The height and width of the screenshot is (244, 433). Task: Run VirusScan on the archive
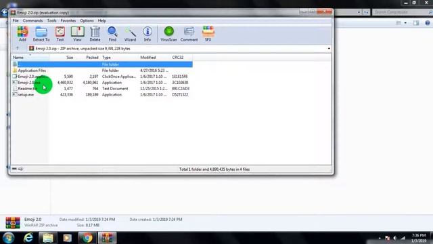(x=168, y=34)
